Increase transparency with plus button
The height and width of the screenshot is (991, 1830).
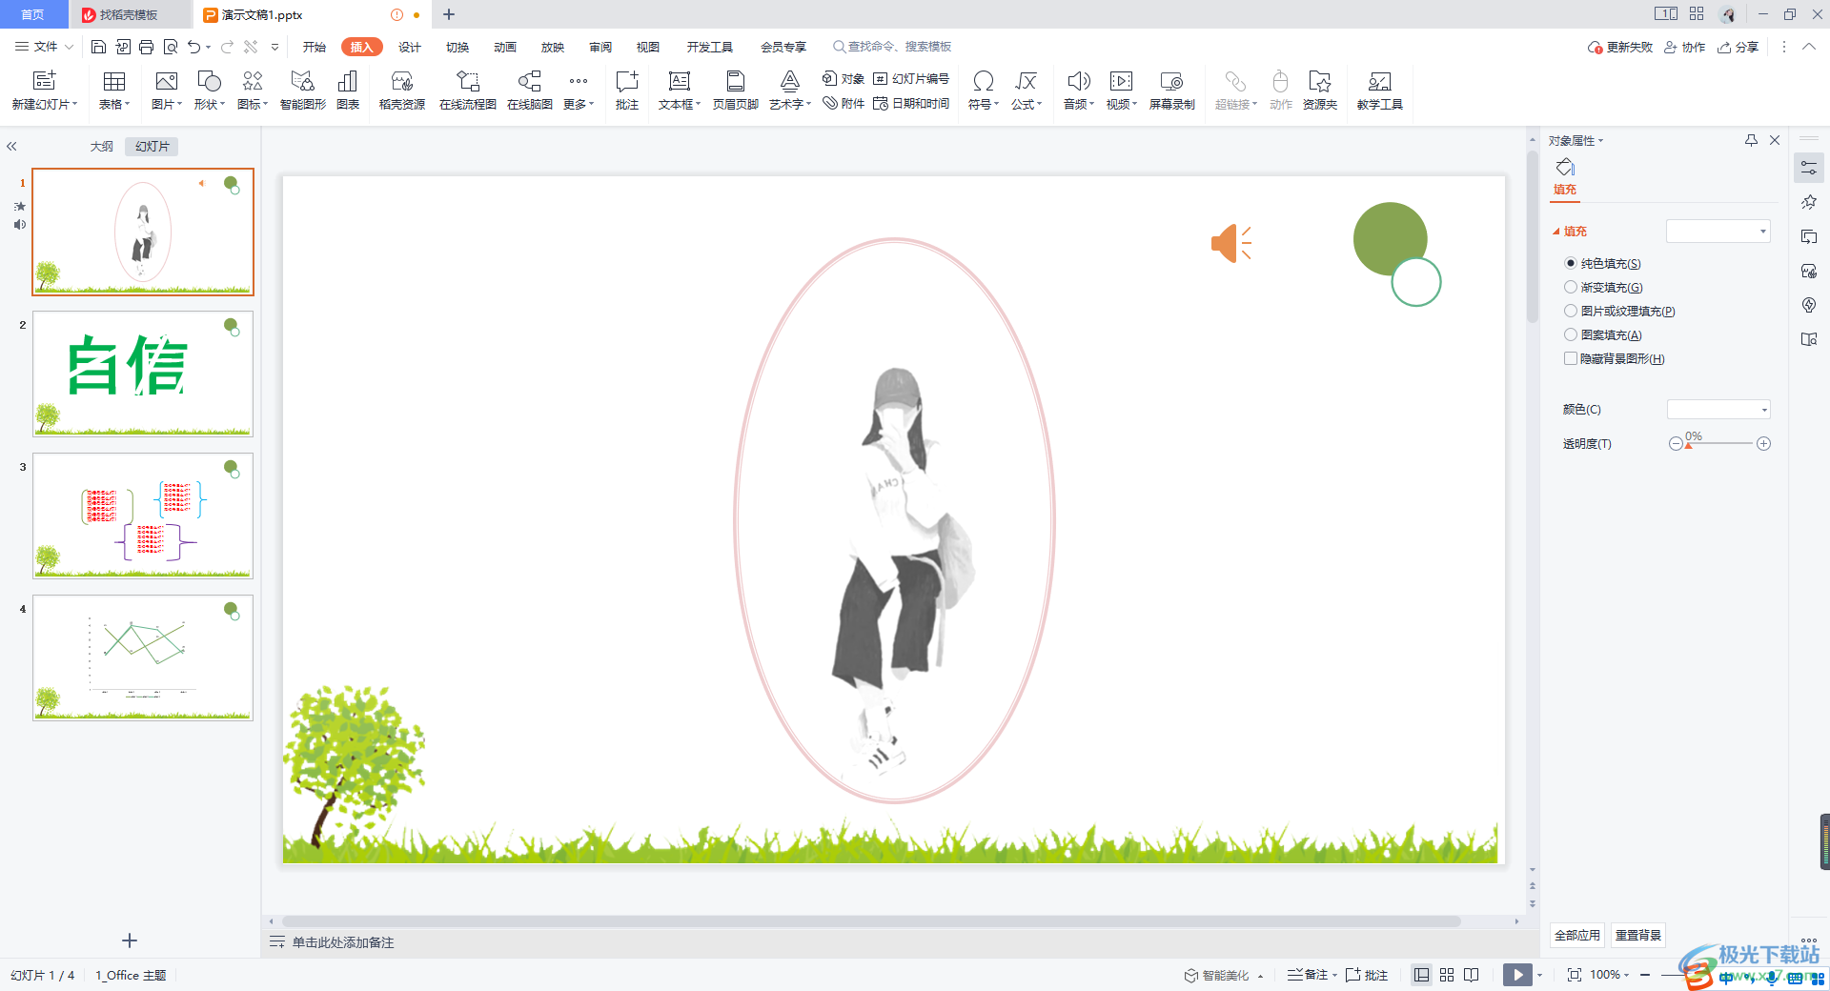coord(1764,444)
